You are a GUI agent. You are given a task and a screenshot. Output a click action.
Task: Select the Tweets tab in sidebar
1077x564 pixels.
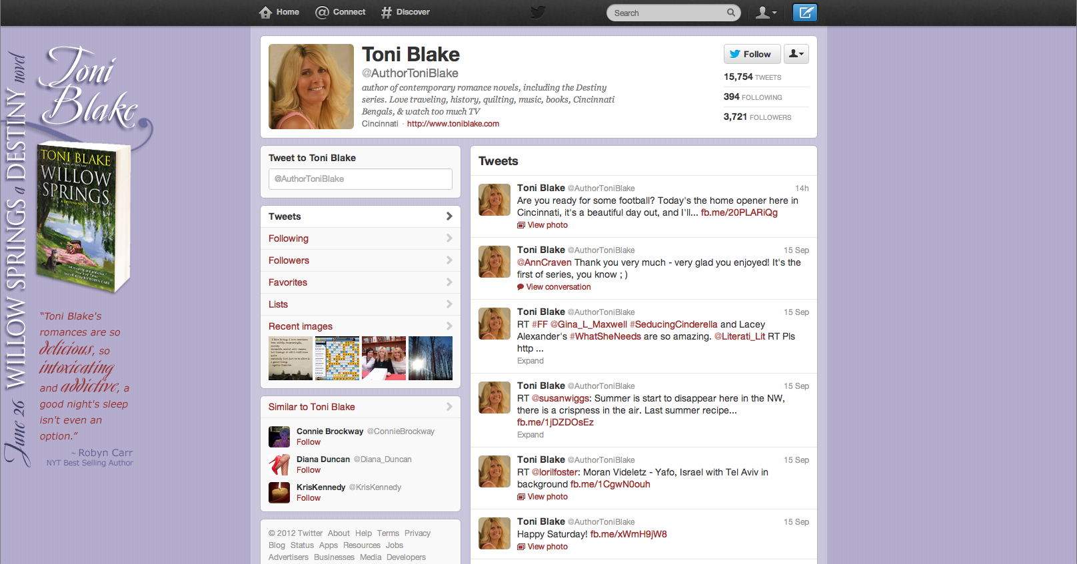[x=361, y=216]
